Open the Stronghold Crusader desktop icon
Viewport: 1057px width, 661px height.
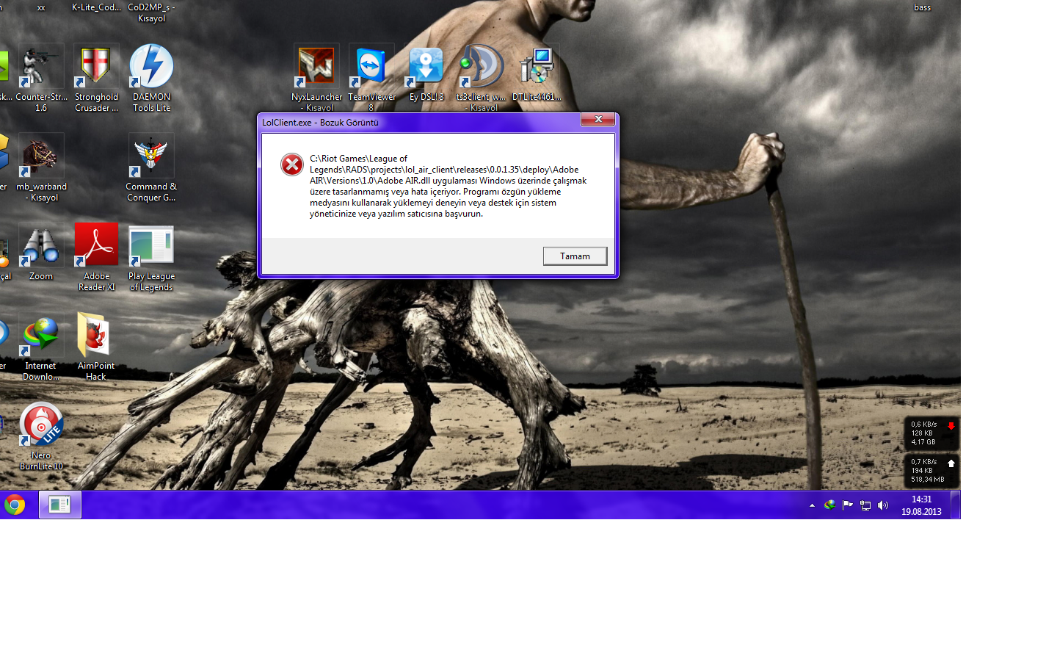(96, 78)
